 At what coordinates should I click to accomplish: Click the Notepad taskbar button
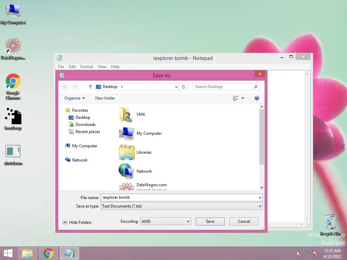[69, 253]
